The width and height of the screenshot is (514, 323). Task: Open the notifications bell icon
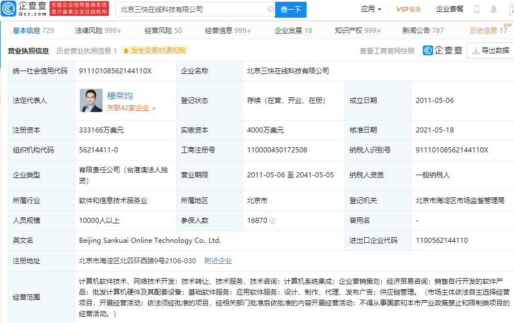pyautogui.click(x=493, y=9)
